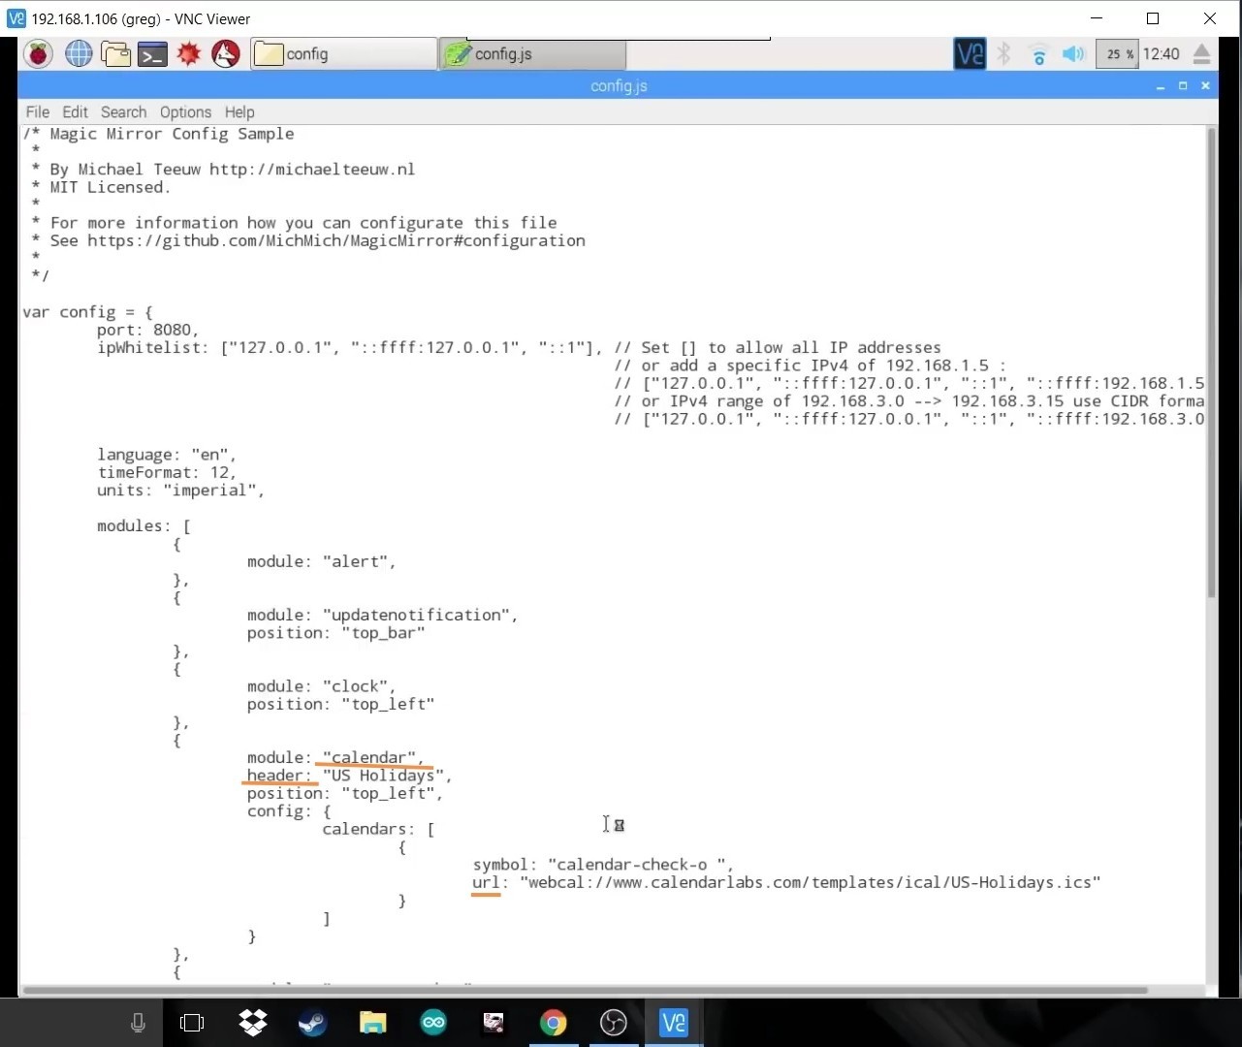Image resolution: width=1242 pixels, height=1047 pixels.
Task: Click the VNC Viewer taskbar icon
Action: click(x=674, y=1023)
